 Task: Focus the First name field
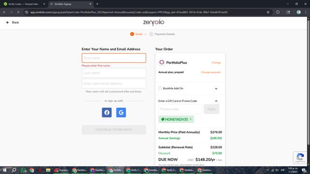pos(114,58)
